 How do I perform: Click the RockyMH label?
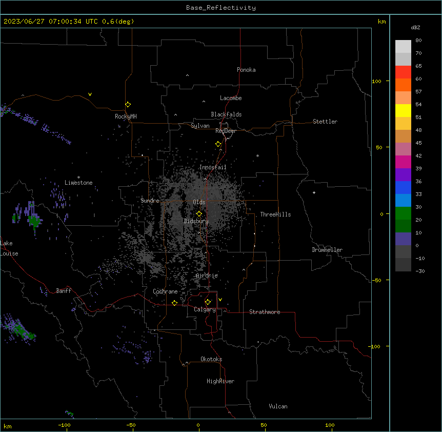126,116
